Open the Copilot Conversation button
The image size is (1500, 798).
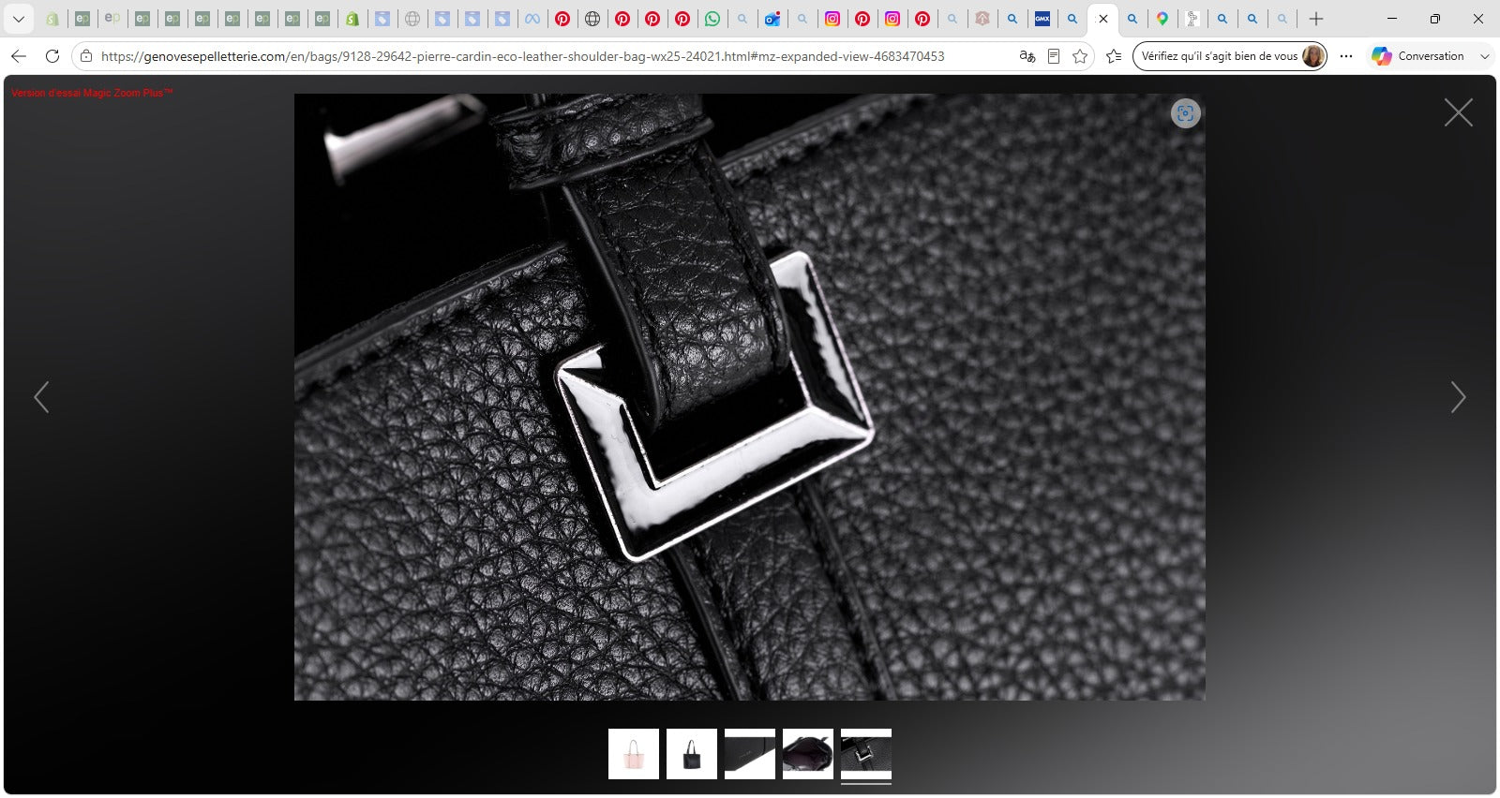1417,56
